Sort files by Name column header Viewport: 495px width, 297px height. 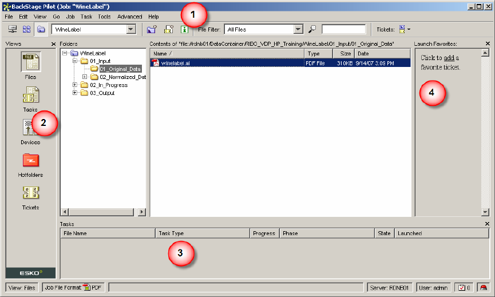(227, 54)
